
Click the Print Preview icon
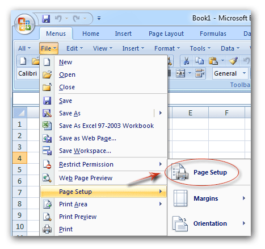tap(47, 217)
